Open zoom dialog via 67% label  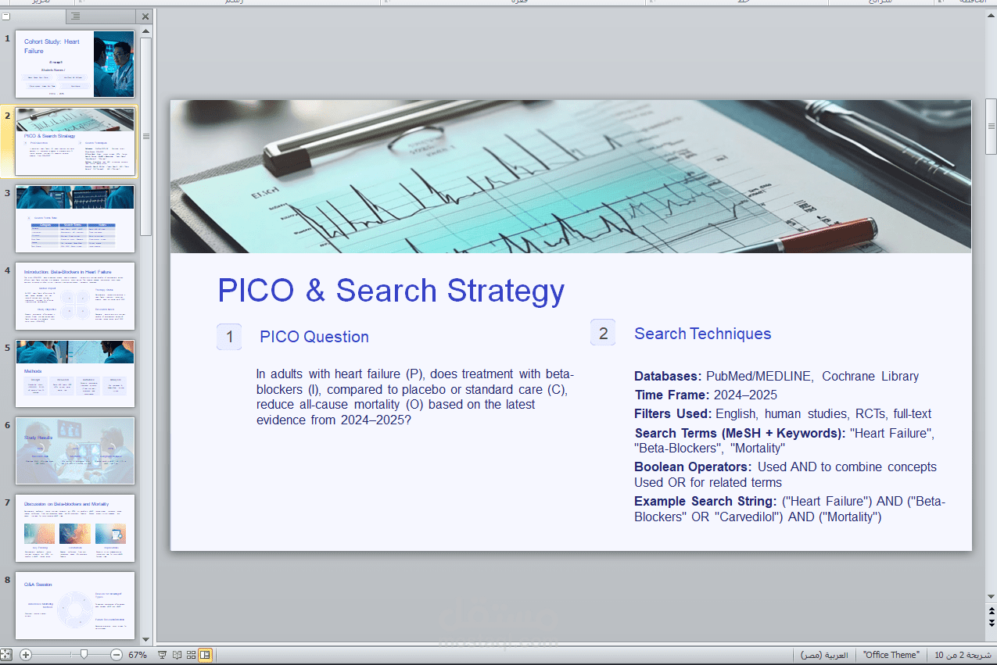point(138,655)
